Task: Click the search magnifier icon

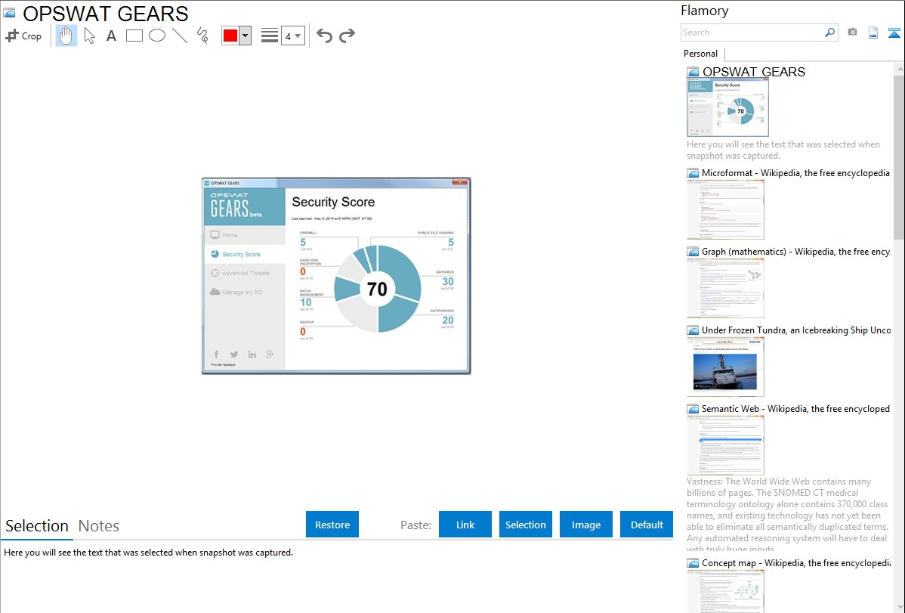Action: tap(829, 33)
